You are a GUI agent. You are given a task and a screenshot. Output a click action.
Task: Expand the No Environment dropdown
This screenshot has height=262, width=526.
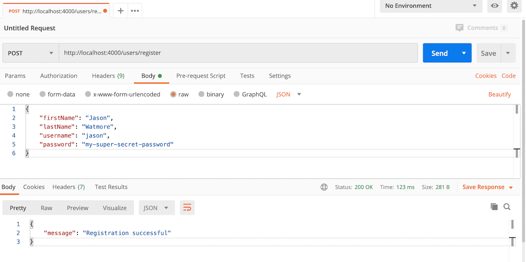click(x=431, y=6)
